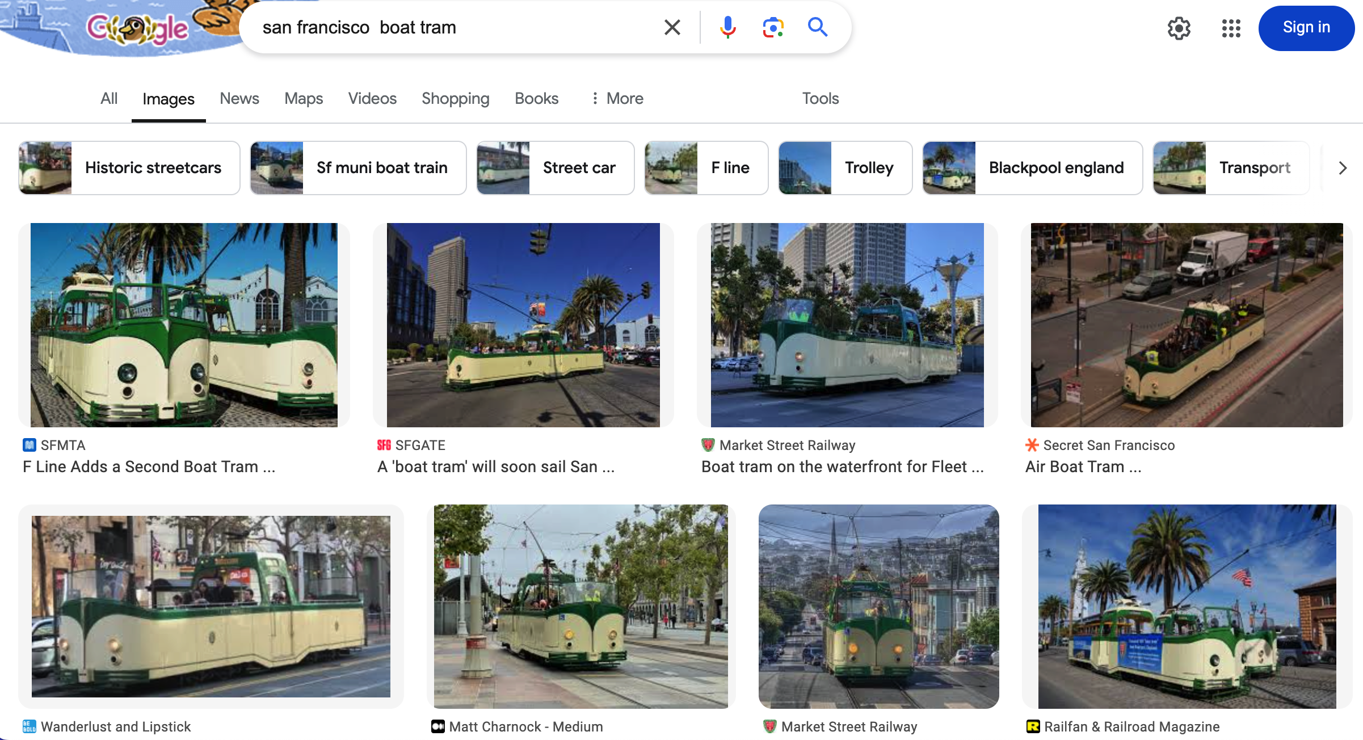Open Google Lens image search

click(773, 27)
